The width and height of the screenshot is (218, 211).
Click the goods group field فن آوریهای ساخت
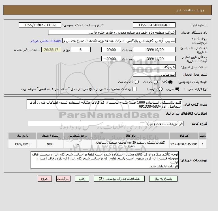coord(106,123)
